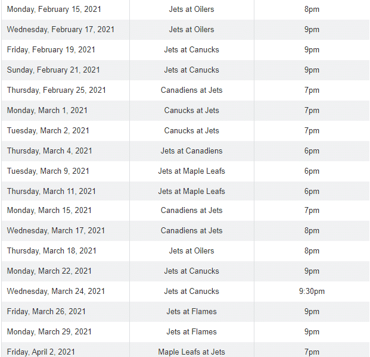This screenshot has height=357, width=370.
Task: Select Jets at Flames on March 26
Action: coord(191,312)
